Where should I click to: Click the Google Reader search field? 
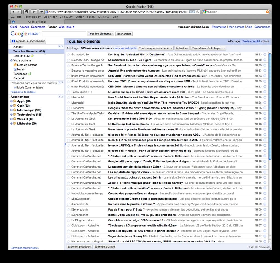pyautogui.click(x=64, y=34)
